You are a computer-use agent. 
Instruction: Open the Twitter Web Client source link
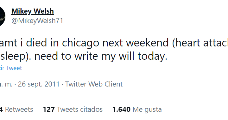pos(94,84)
